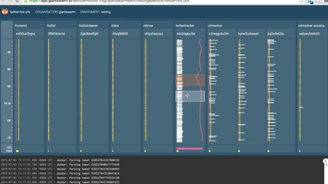Click the :55 time axis label
Image resolution: width=328 pixels, height=184 pixels.
(9, 86)
